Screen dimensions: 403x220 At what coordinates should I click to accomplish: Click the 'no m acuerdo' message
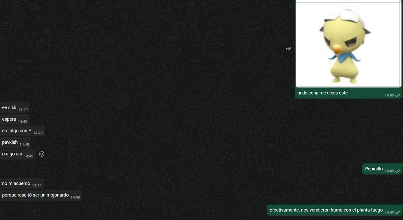(22, 184)
